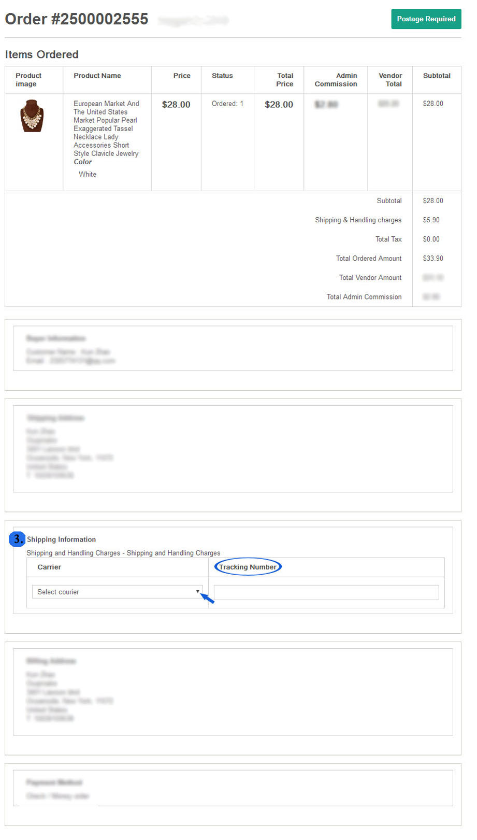The height and width of the screenshot is (840, 477).
Task: Click the pearl necklace product thumbnail
Action: point(32,116)
